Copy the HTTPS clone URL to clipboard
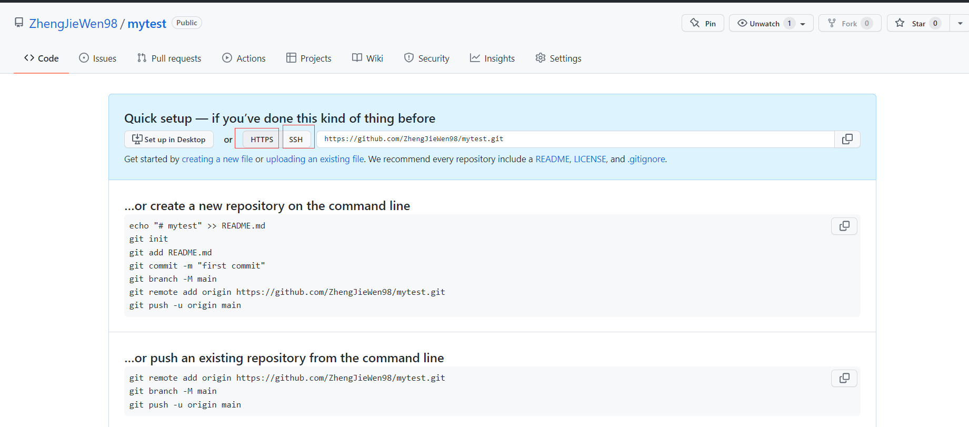Viewport: 969px width, 427px height. click(847, 139)
